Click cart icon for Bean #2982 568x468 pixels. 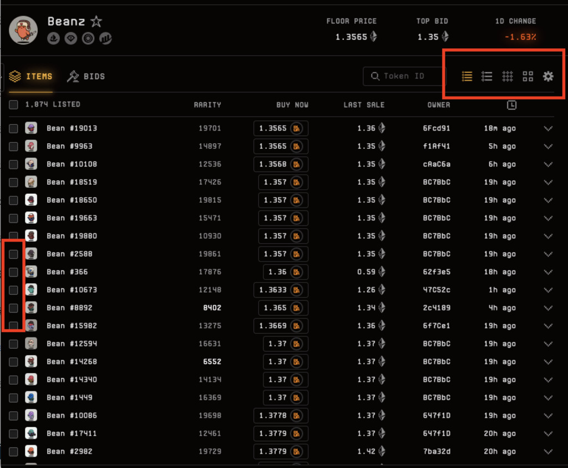click(296, 451)
